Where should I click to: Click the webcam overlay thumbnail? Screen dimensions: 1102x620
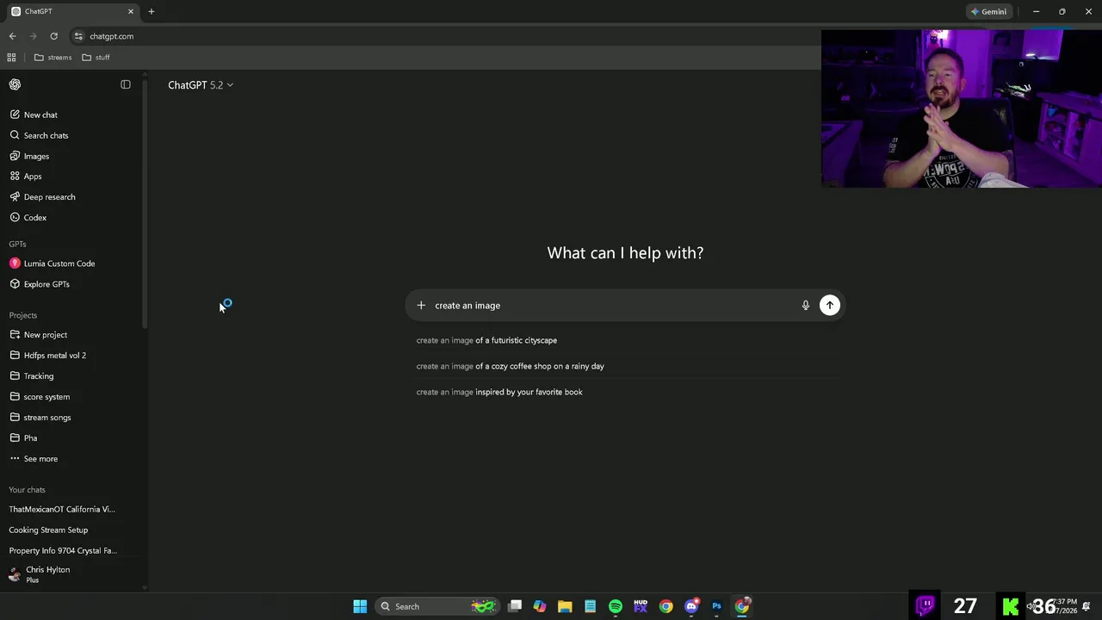point(962,108)
